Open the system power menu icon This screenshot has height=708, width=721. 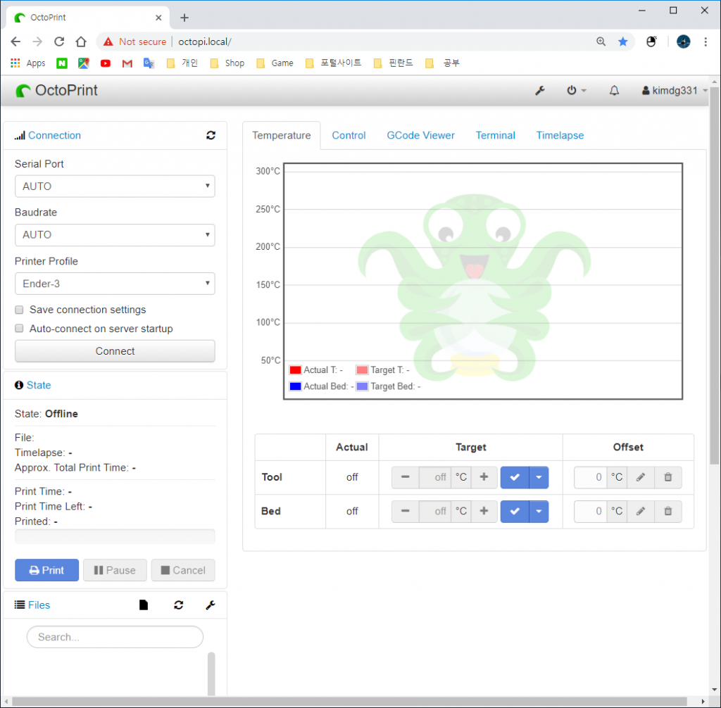coord(576,91)
